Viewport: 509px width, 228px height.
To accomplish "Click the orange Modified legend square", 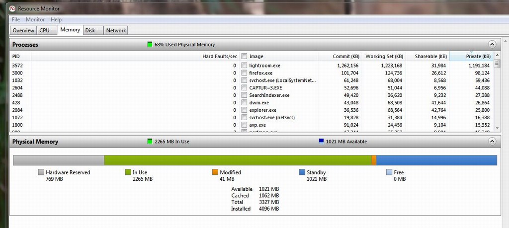I will (x=215, y=172).
